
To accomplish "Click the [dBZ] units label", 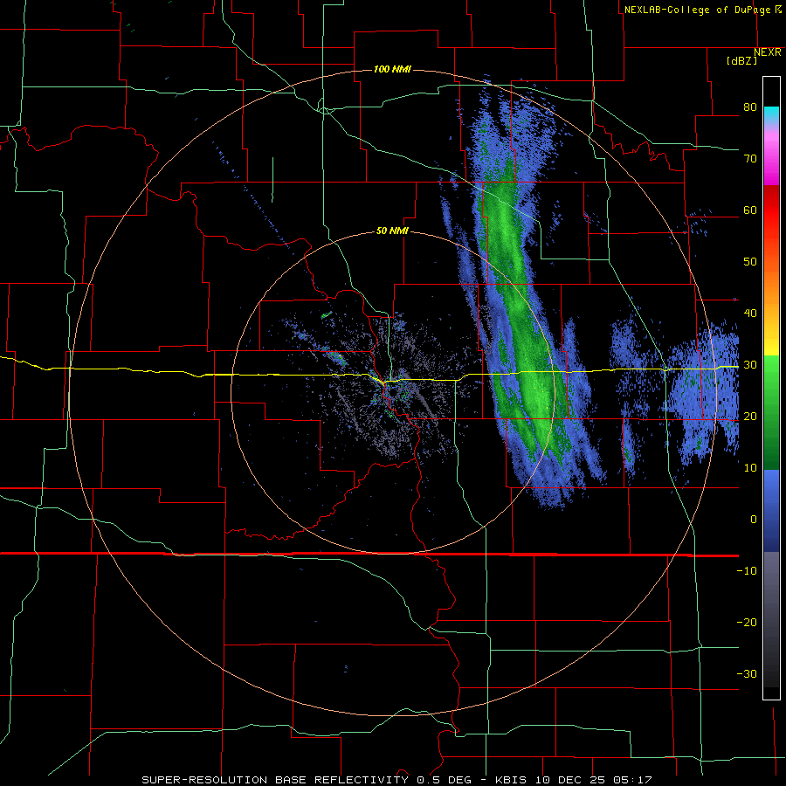I will tap(741, 60).
